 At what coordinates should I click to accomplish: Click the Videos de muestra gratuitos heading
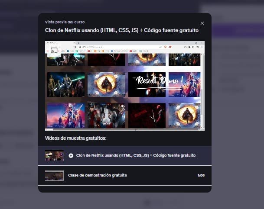pyautogui.click(x=75, y=138)
